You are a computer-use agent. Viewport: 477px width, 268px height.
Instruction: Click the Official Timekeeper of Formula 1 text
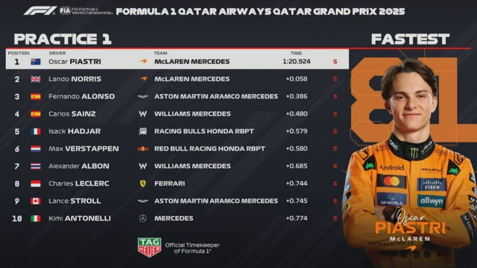[192, 248]
